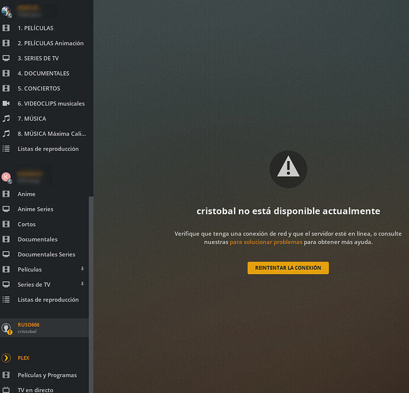Click the TV icon beside Series de TV
Image resolution: width=409 pixels, height=393 pixels.
[6, 285]
